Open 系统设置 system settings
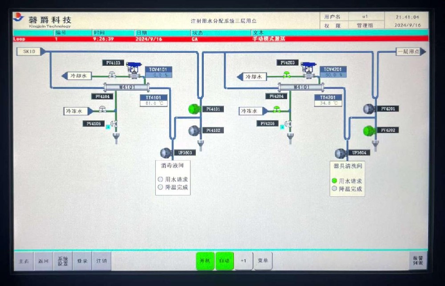Screen dimensions: 445x286 (63, 261)
